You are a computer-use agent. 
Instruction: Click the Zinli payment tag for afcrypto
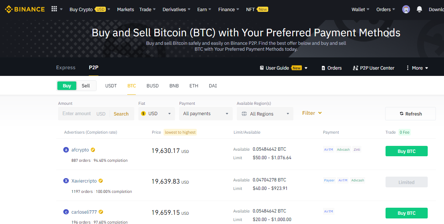pos(357,150)
